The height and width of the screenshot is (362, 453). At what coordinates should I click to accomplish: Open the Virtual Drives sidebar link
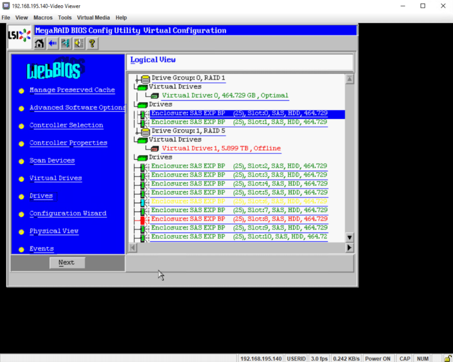coord(56,178)
